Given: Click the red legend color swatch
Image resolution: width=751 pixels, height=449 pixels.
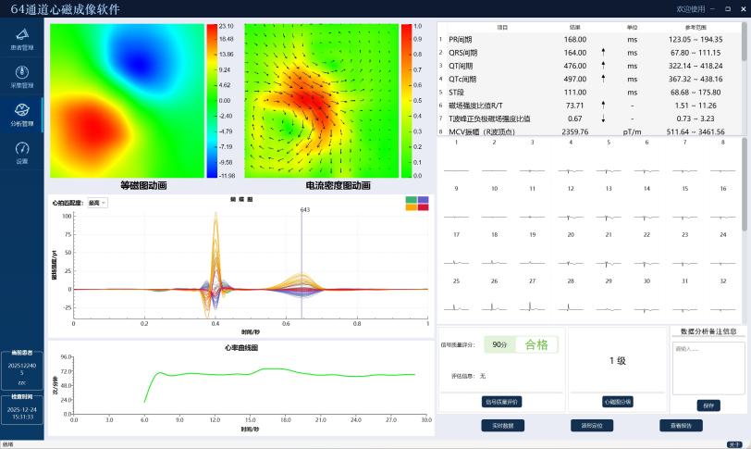Looking at the screenshot, I should 423,207.
